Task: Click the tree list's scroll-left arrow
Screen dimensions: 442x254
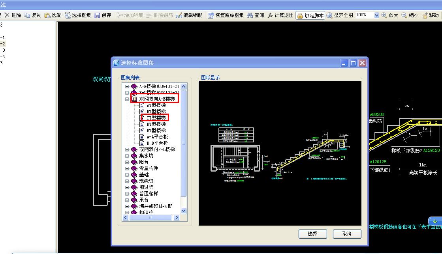Action: [x=126, y=217]
